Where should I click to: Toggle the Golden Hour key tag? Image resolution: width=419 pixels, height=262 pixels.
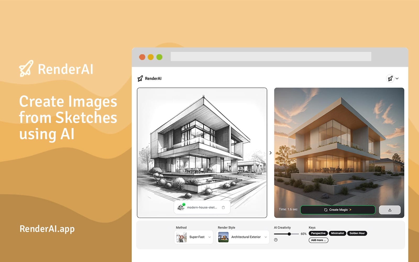(357, 233)
